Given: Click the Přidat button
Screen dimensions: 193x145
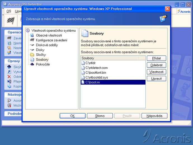Looking at the screenshot, I should [x=156, y=58].
